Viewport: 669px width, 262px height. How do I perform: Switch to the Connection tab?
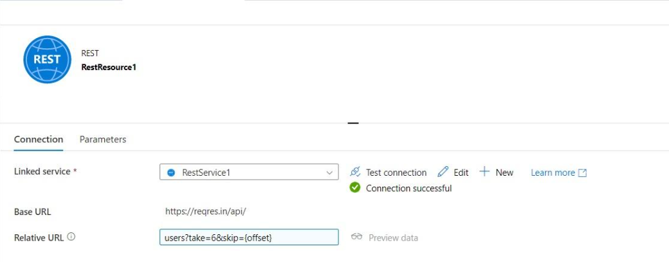39,139
